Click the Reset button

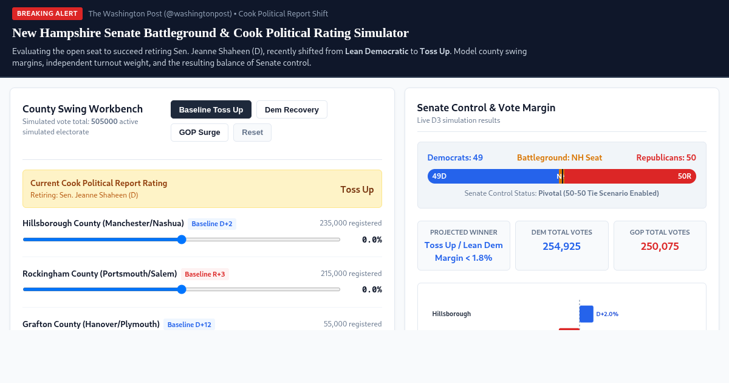(252, 133)
